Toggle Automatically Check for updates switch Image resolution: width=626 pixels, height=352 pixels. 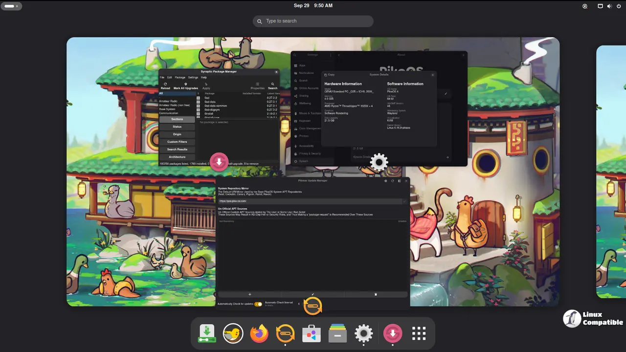pyautogui.click(x=258, y=304)
